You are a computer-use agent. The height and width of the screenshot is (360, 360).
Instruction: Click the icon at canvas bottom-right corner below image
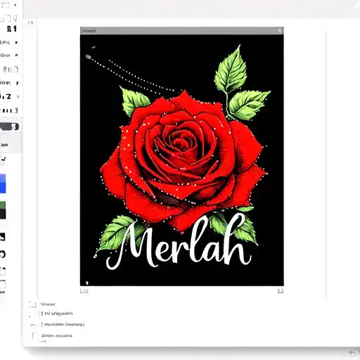(x=281, y=291)
